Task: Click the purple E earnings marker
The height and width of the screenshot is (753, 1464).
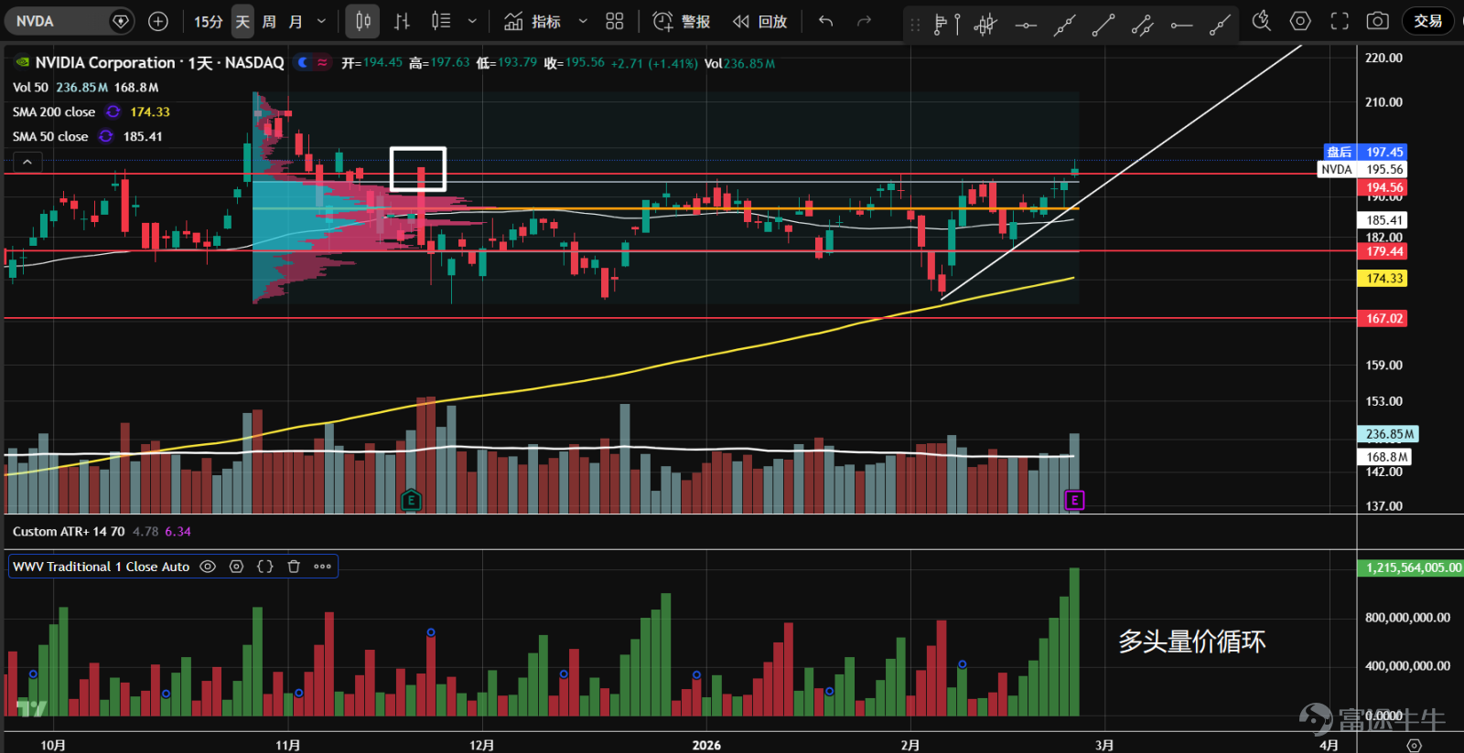Action: point(1074,500)
